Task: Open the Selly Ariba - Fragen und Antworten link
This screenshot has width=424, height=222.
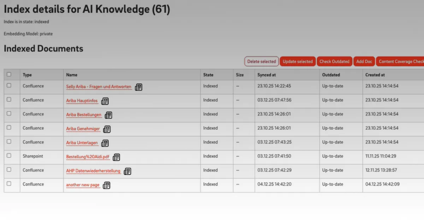Action: [99, 87]
